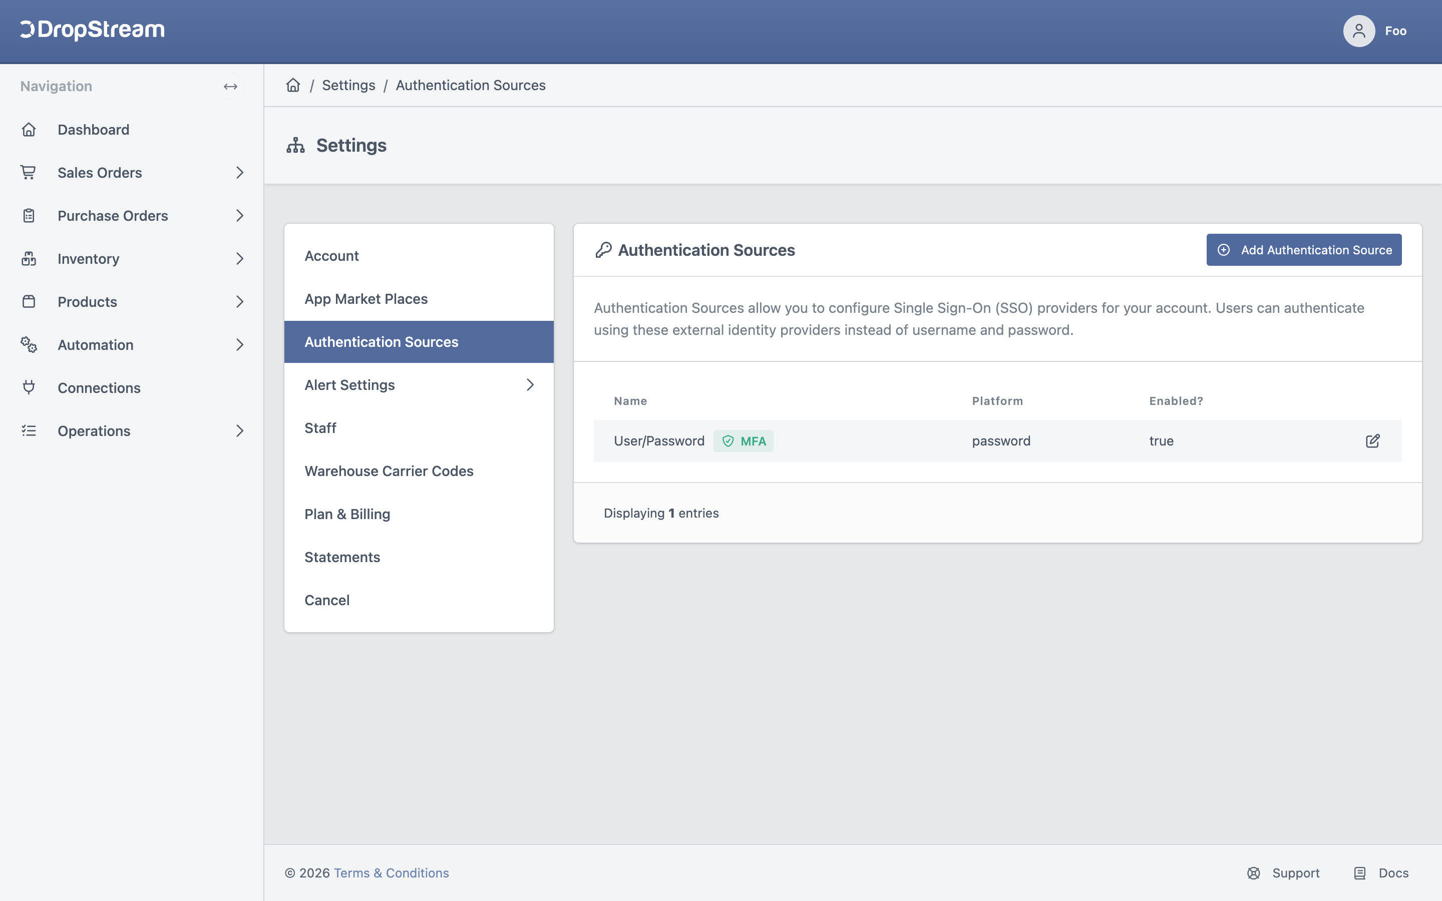Image resolution: width=1442 pixels, height=901 pixels.
Task: Edit the User/Password source
Action: (x=1372, y=441)
